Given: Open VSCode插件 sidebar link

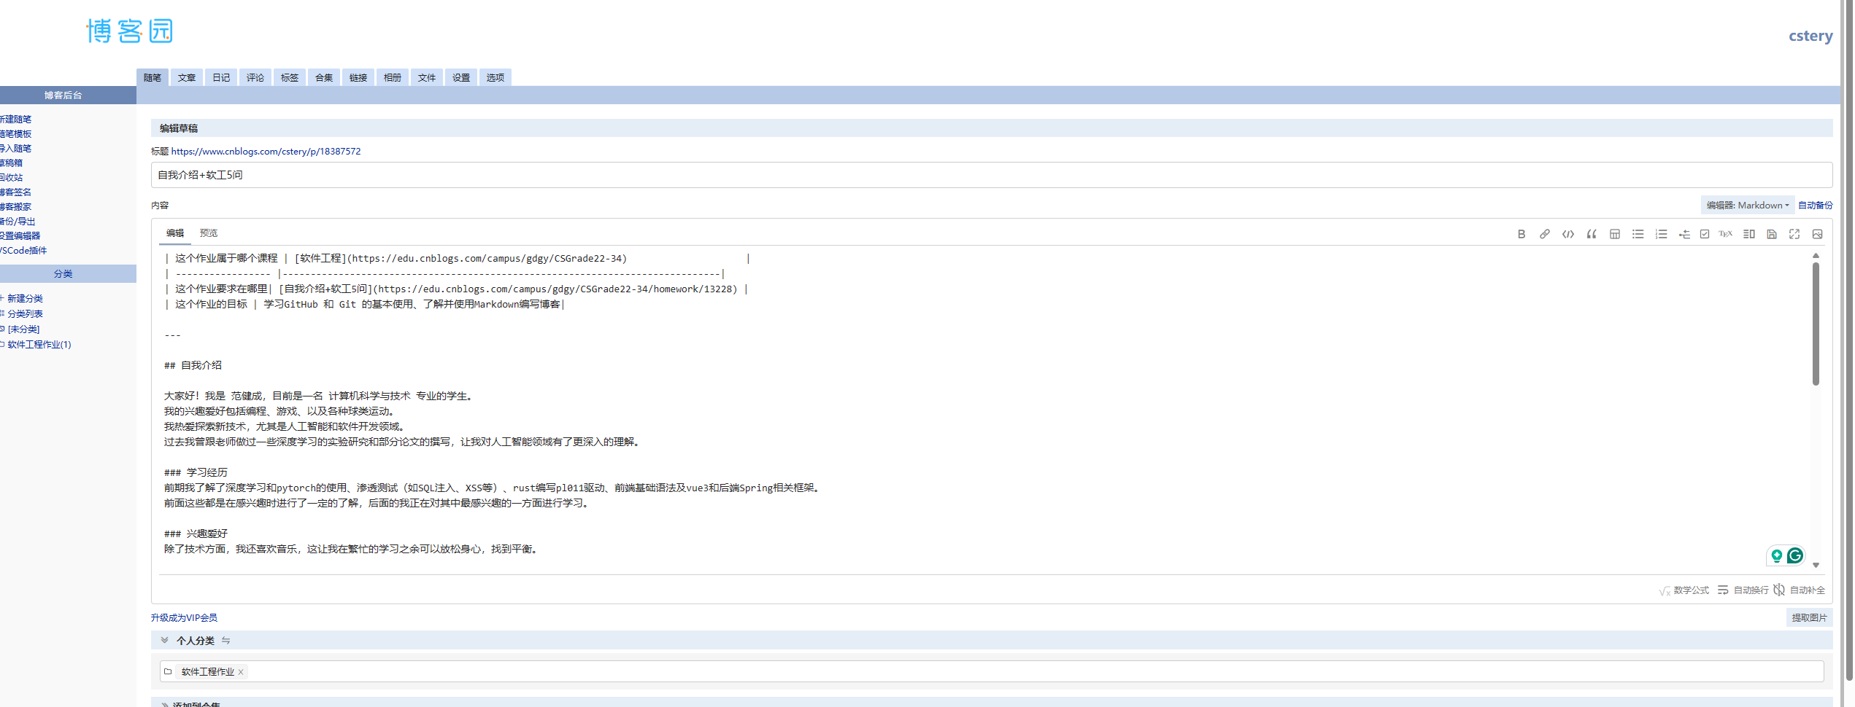Looking at the screenshot, I should (x=23, y=250).
